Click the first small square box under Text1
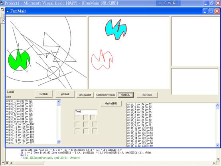This screenshot has height=166, width=221. 77,118
